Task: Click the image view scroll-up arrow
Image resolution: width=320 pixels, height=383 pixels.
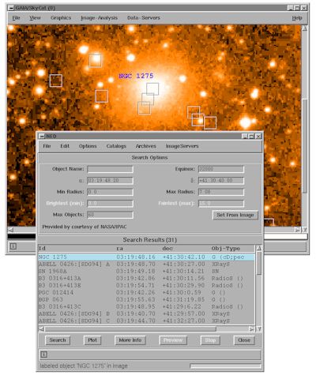Action: (304, 28)
